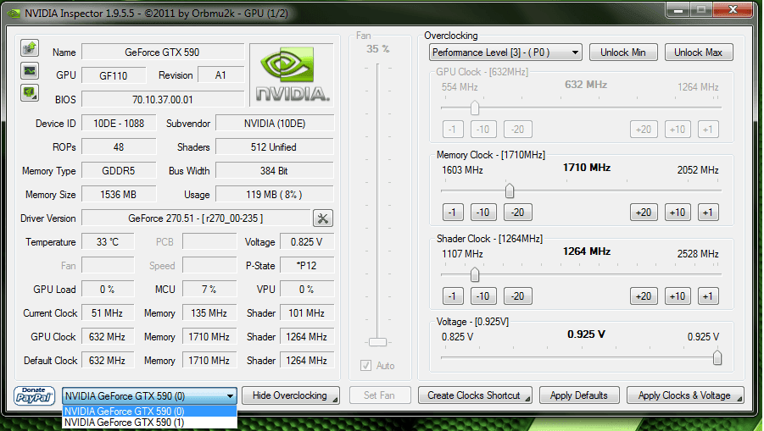764x431 pixels.
Task: Click the Memory Clock slider handle
Action: point(509,191)
